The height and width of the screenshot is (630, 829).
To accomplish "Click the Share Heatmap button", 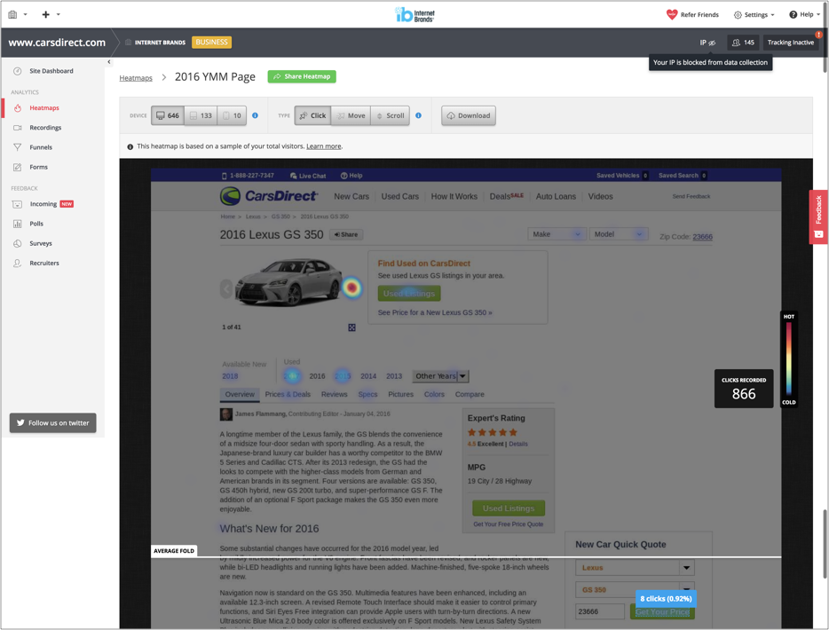I will pos(302,76).
